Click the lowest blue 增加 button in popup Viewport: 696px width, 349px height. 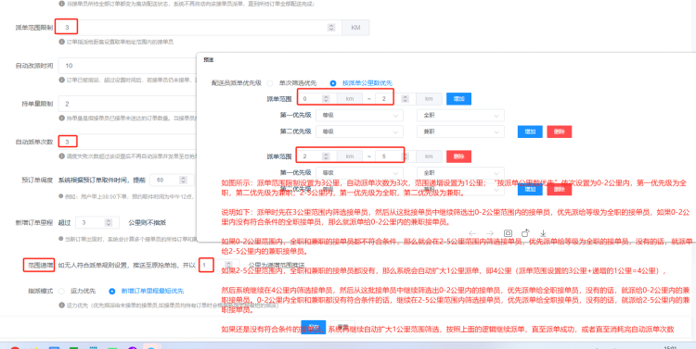coord(530,189)
